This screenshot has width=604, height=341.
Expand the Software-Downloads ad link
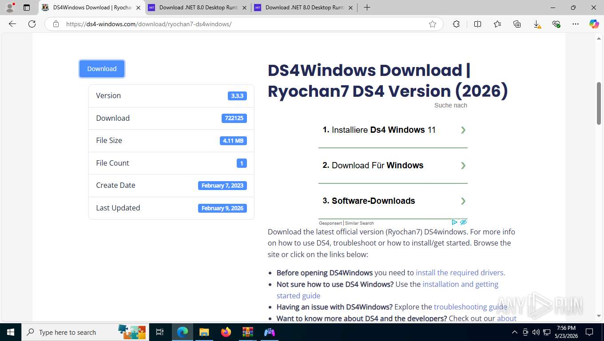[393, 201]
